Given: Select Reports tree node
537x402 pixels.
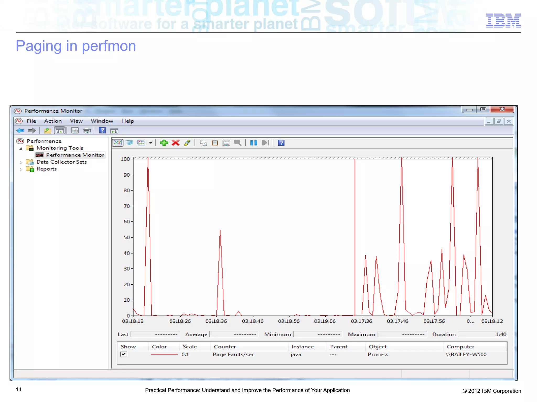Looking at the screenshot, I should (47, 169).
